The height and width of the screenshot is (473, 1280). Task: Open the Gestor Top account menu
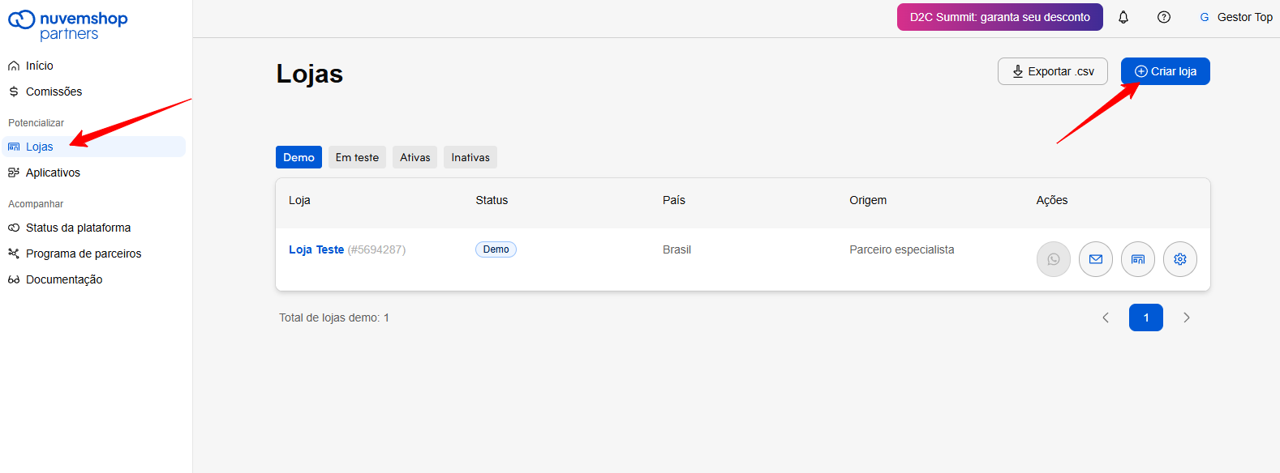pyautogui.click(x=1236, y=17)
